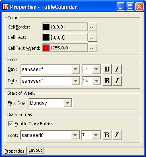146x157 pixels.
Task: Toggle italic for the Day font
Action: tap(117, 69)
